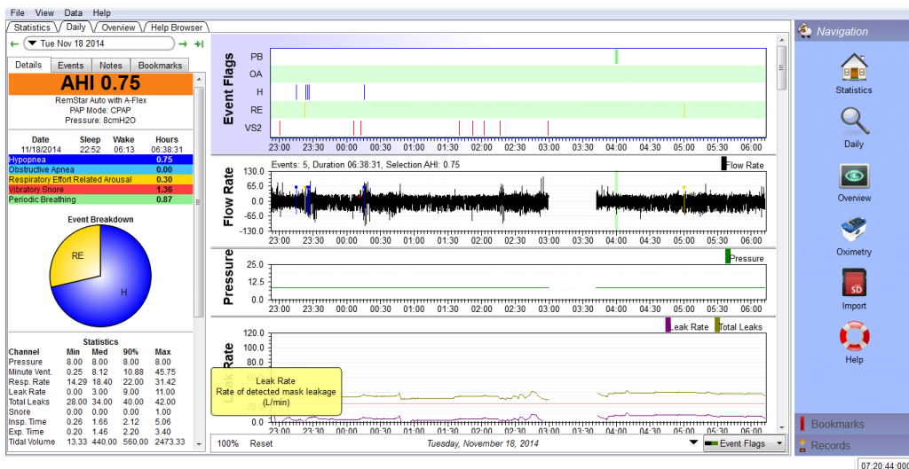
Task: Switch to the Daily tab
Action: click(x=76, y=27)
